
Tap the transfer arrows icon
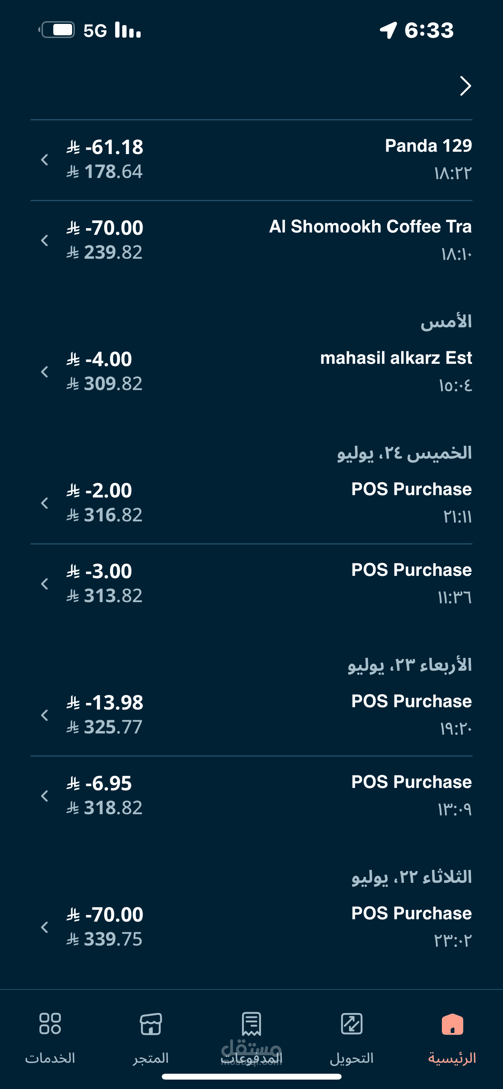352,1024
